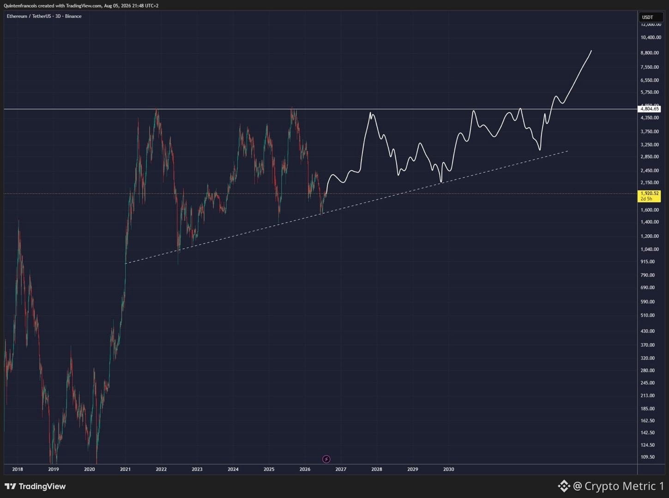The width and height of the screenshot is (669, 498).
Task: Click the 245.00 price level
Action: click(x=647, y=383)
